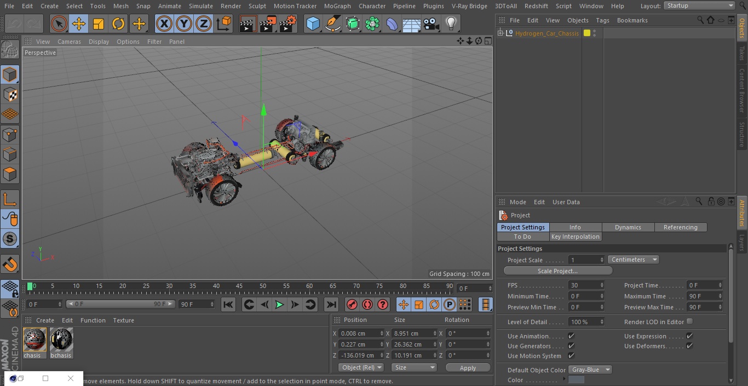Toggle the Use Animation checkbox
This screenshot has height=386, width=748.
coord(571,336)
